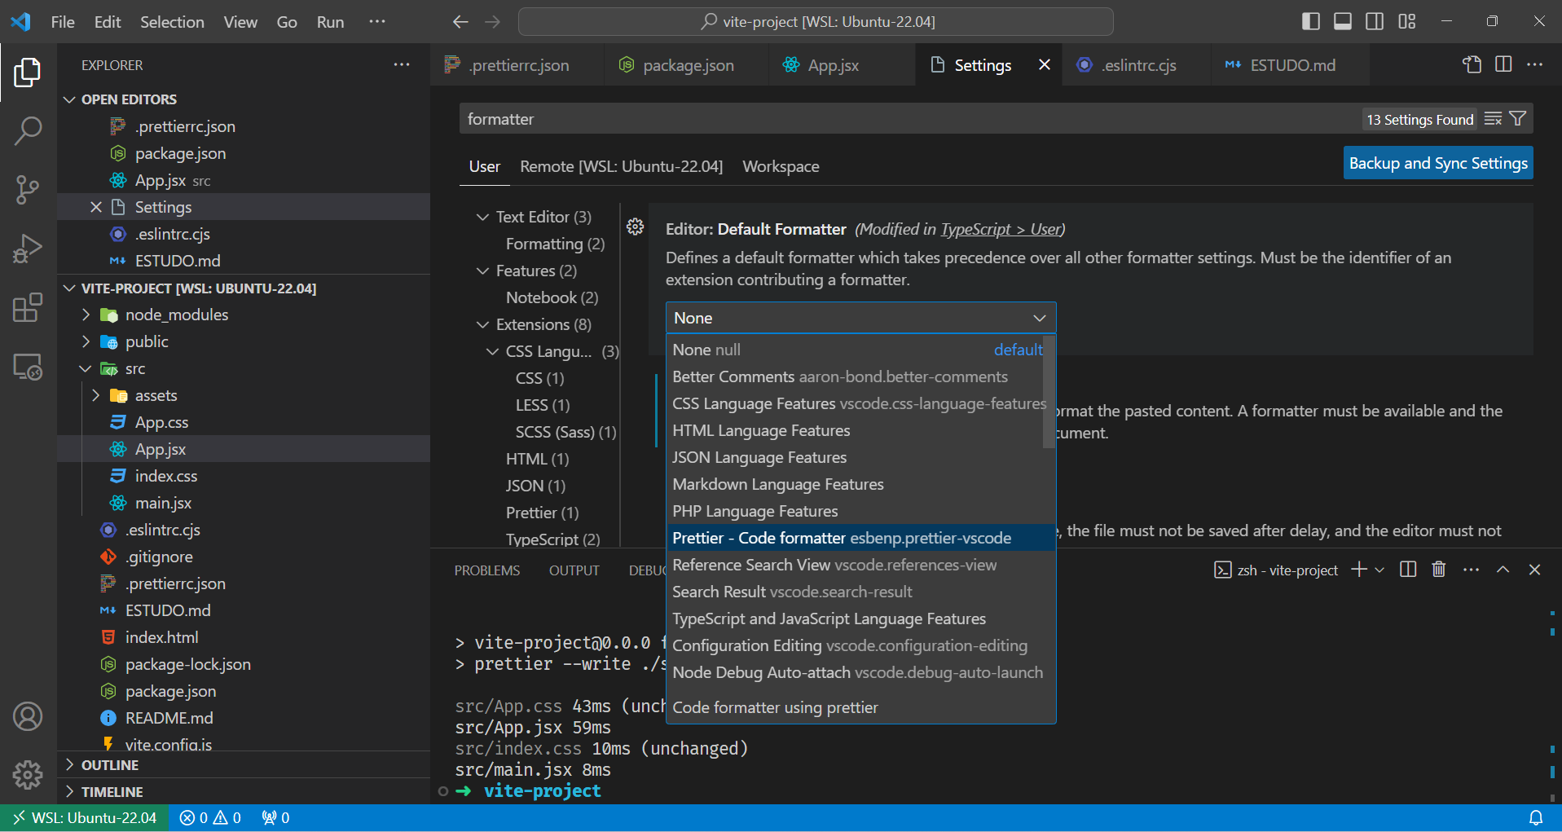This screenshot has height=832, width=1562.
Task: Click Backup and Sync Settings button
Action: coord(1438,163)
